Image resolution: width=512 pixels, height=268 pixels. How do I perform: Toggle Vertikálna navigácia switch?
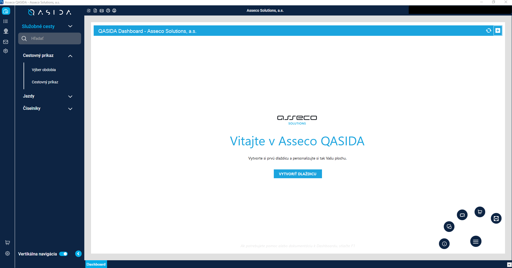[63, 254]
